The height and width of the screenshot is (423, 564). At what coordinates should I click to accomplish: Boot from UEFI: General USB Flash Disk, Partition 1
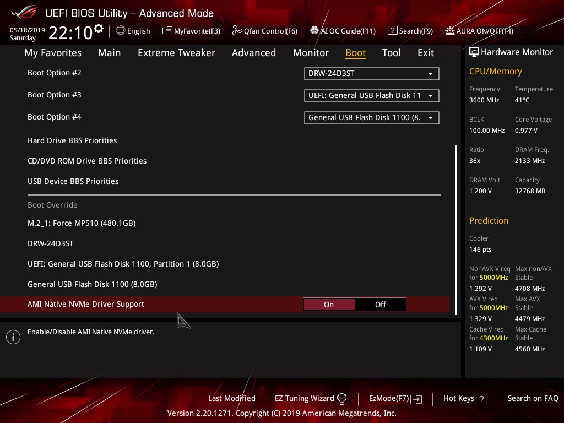tap(123, 264)
